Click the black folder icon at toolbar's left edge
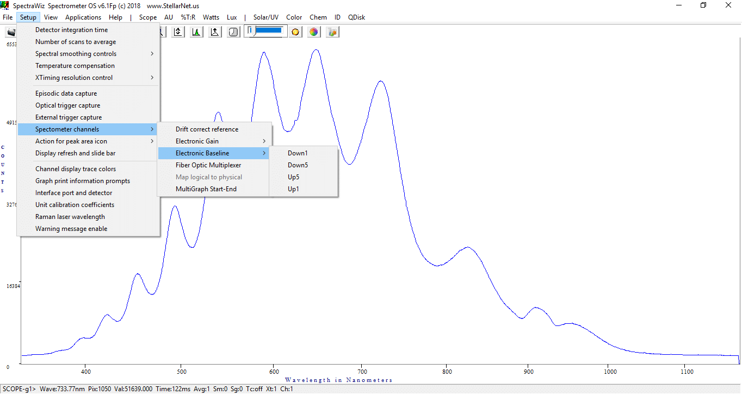Screen dimensions: 742x395 (x=11, y=32)
